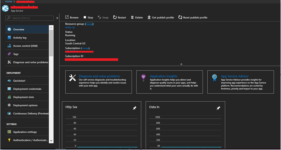The image size is (281, 150).
Task: Open Overview in the sidebar
Action: pos(27,29)
